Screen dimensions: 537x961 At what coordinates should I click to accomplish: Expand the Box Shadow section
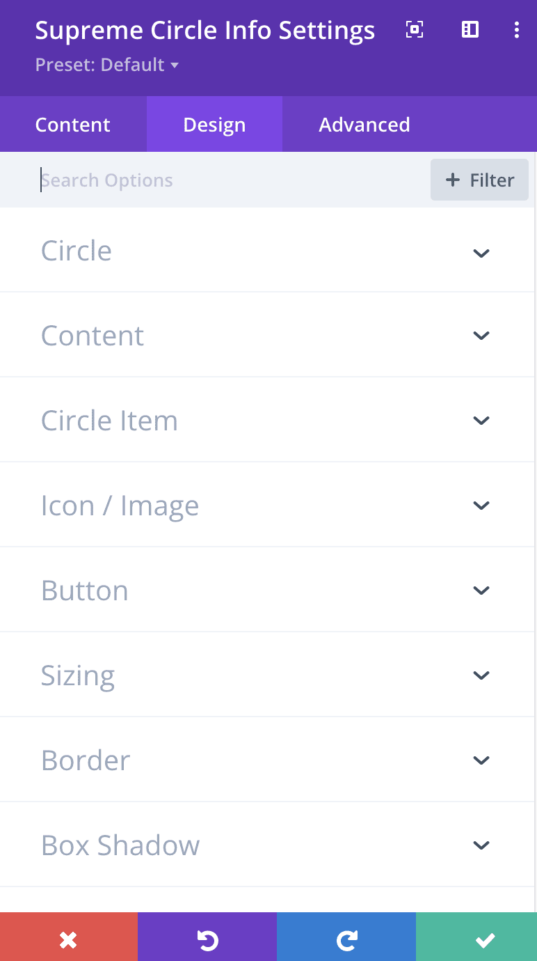[481, 845]
